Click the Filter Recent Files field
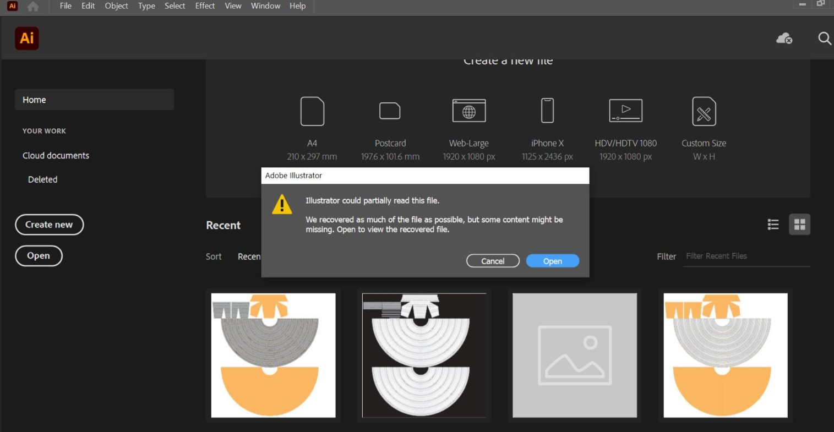 tap(746, 256)
